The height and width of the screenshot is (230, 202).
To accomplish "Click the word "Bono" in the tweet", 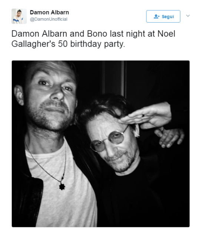I will [x=97, y=34].
